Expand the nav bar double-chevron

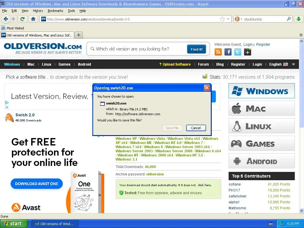coord(294,64)
